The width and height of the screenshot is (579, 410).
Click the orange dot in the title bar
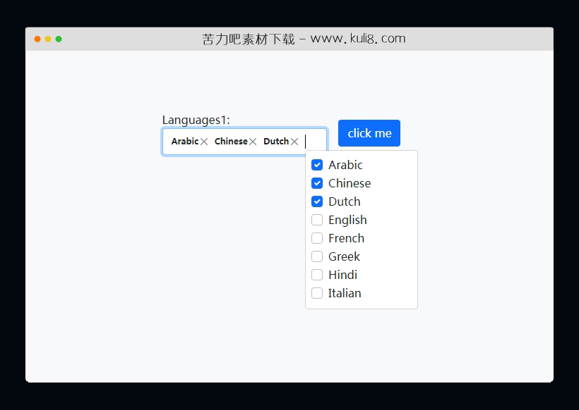point(37,39)
